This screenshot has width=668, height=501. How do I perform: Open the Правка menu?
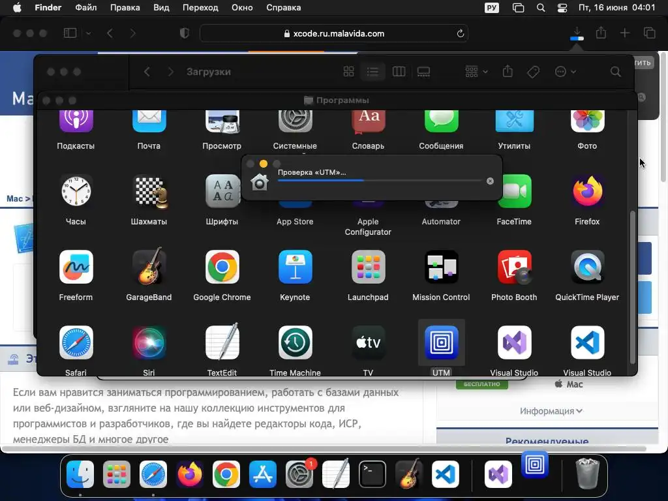point(125,8)
